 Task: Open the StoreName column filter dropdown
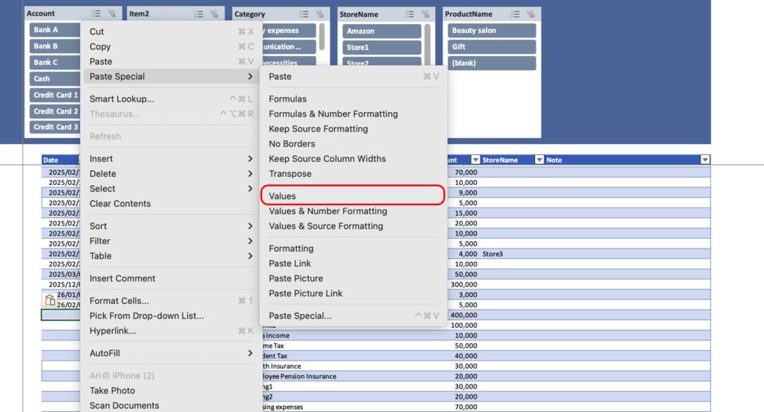coord(539,160)
